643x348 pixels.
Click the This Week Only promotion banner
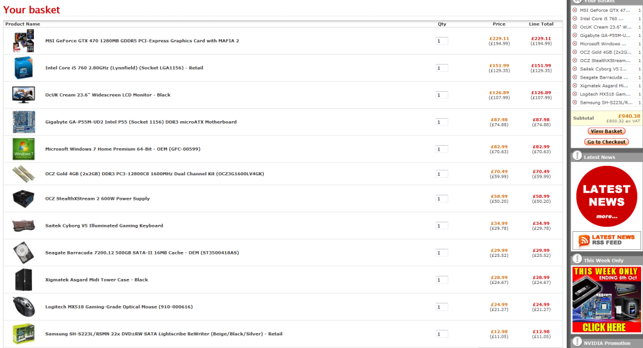point(607,300)
